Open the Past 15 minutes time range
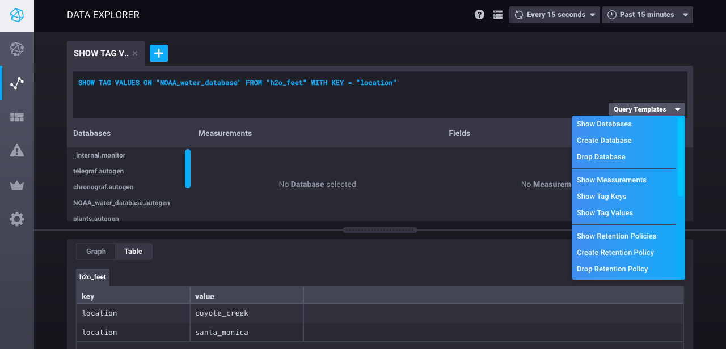726x349 pixels. 647,15
